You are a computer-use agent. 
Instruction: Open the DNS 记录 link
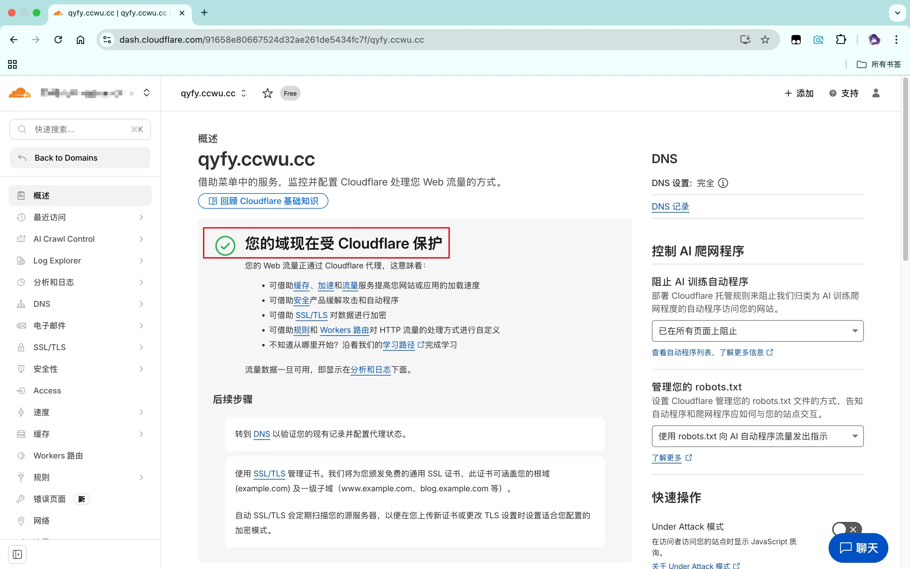click(x=670, y=206)
